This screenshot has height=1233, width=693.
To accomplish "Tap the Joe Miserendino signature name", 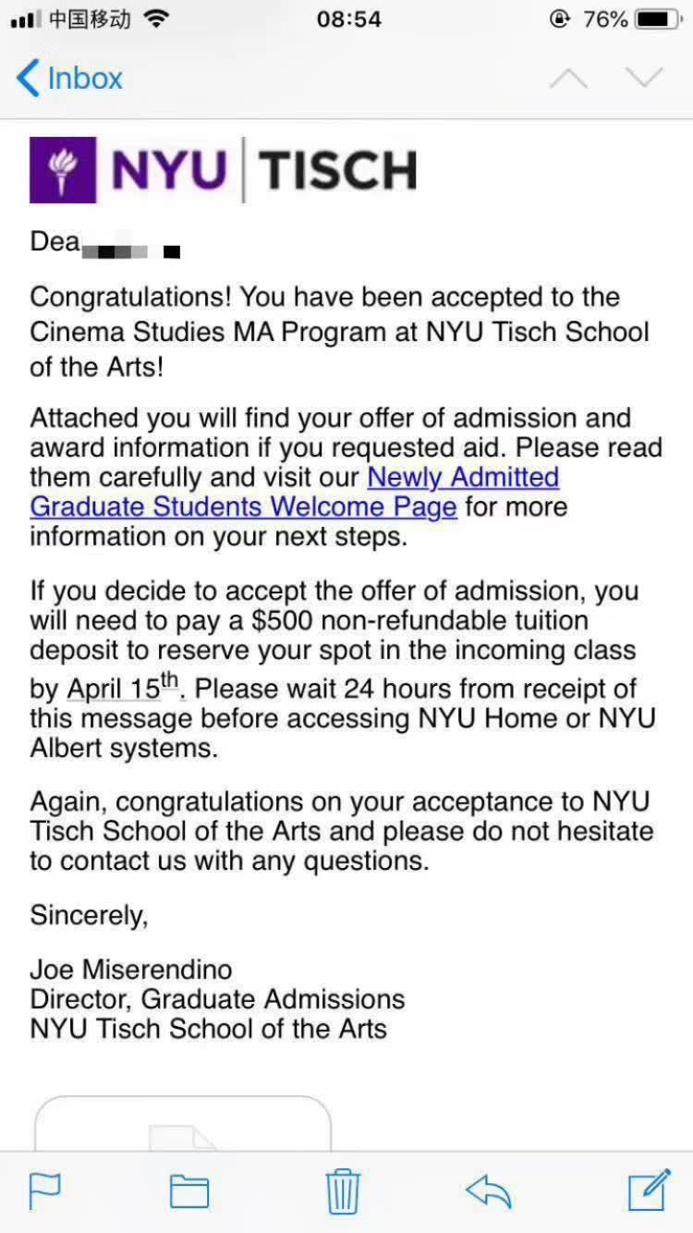I will [x=131, y=970].
